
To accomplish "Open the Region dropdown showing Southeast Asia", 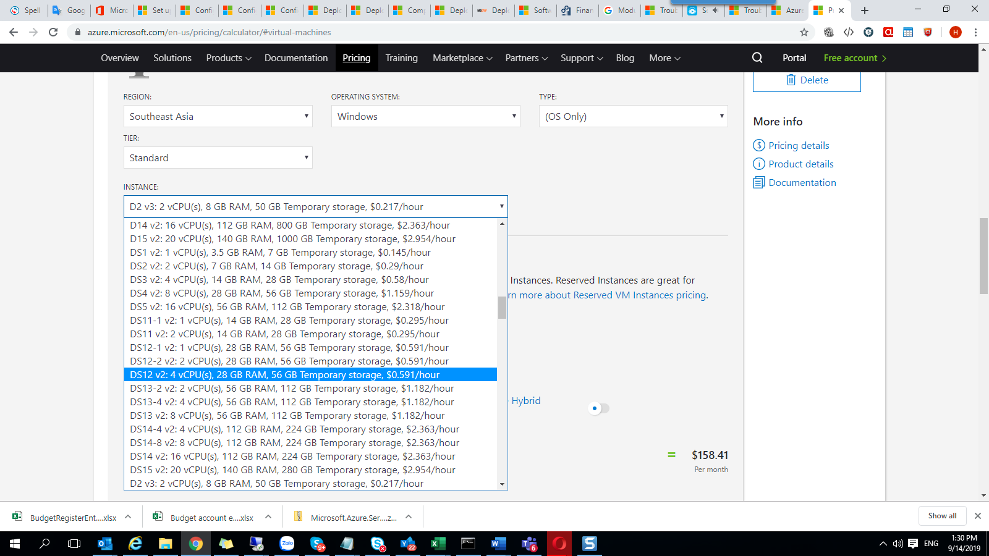I will tap(218, 116).
